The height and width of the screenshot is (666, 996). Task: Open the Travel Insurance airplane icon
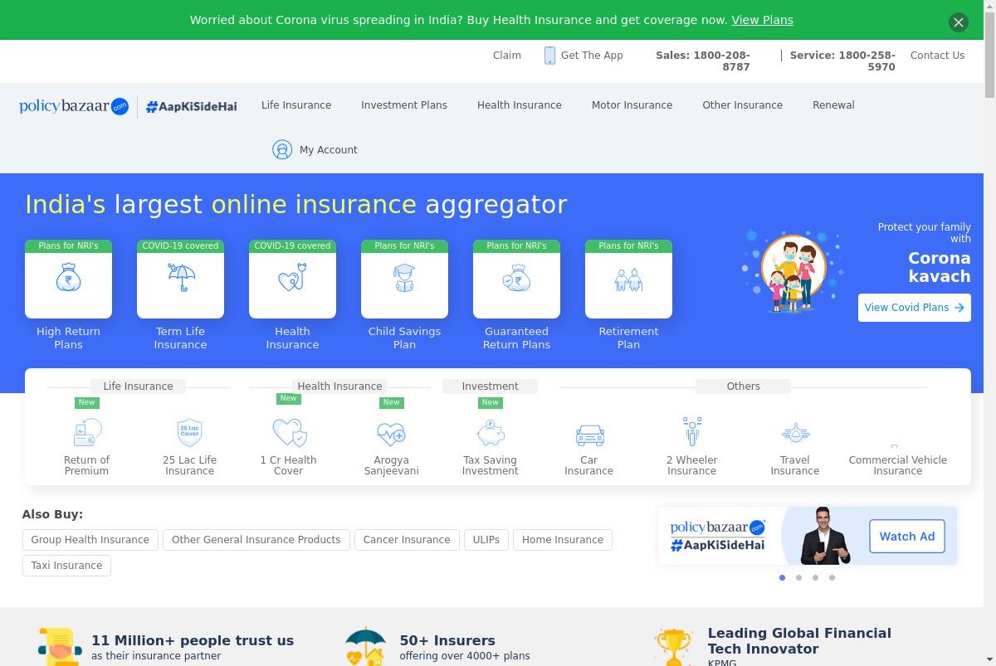(x=795, y=433)
